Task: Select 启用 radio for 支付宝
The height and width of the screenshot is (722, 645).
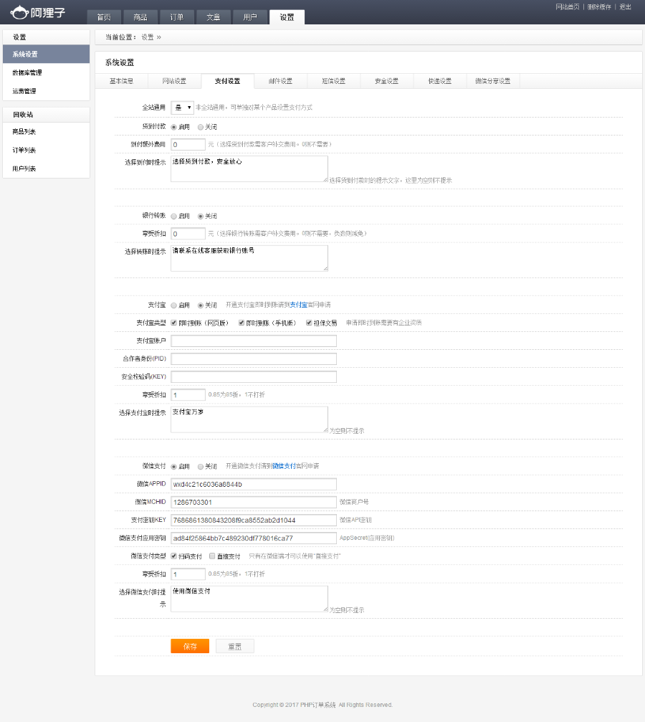Action: (173, 305)
